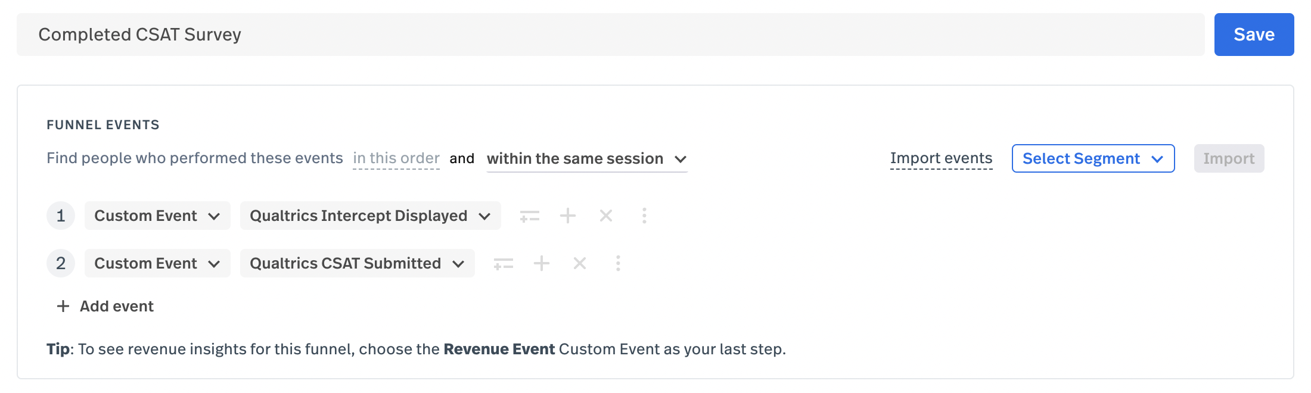
Task: Click the greyed-out Import button
Action: 1229,158
